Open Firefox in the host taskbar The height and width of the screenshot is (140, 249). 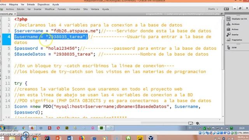82,138
